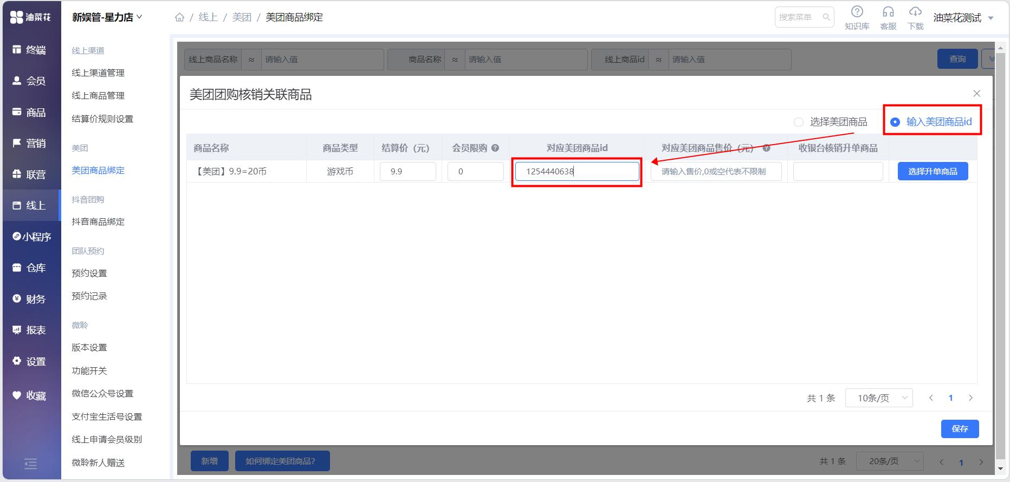Go to previous page in background pagination
The height and width of the screenshot is (482, 1010).
tap(941, 462)
